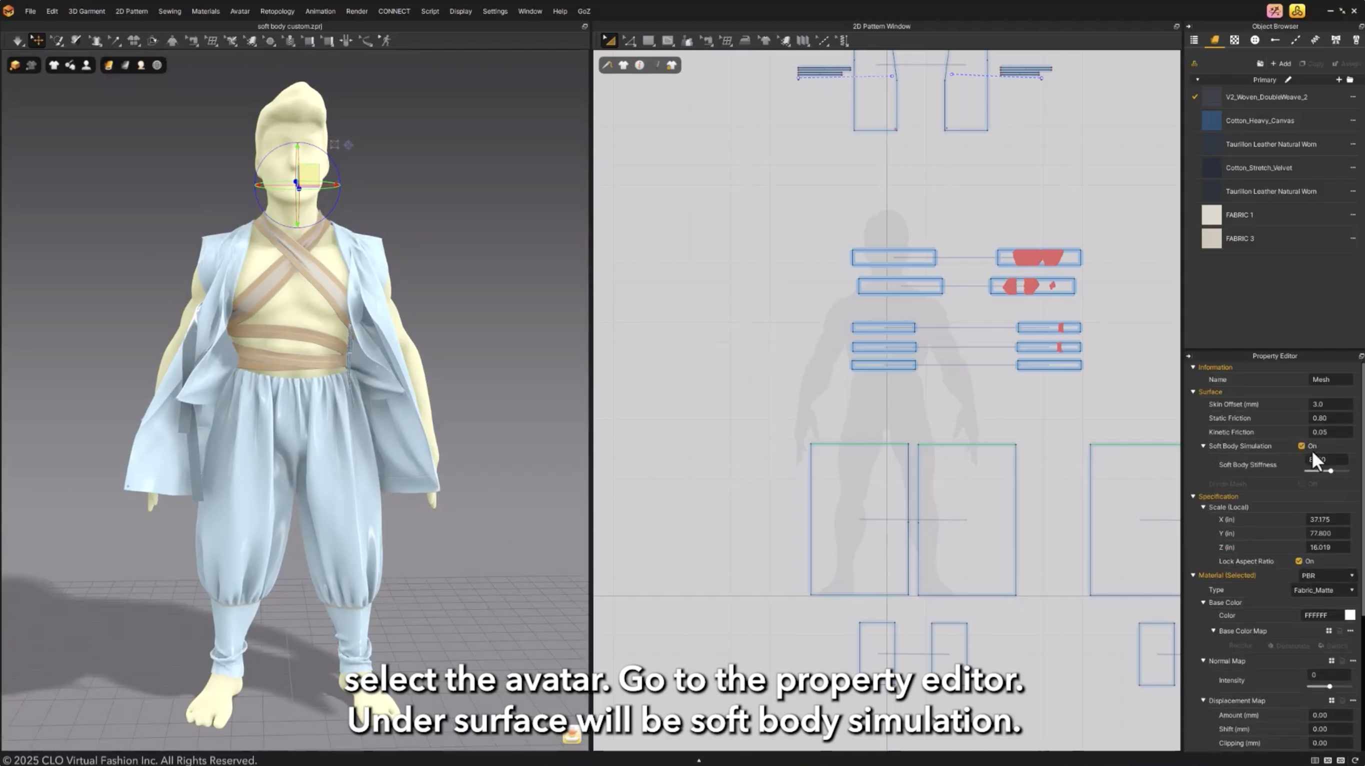This screenshot has height=766, width=1365.
Task: Collapse the Surface section in Property Editor
Action: coord(1193,391)
